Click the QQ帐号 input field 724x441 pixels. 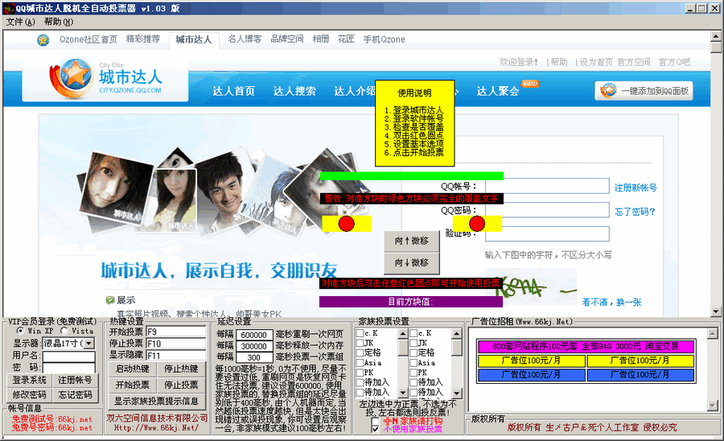click(x=547, y=186)
